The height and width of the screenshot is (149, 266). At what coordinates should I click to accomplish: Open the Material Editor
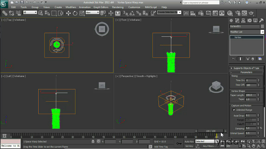[230, 13]
